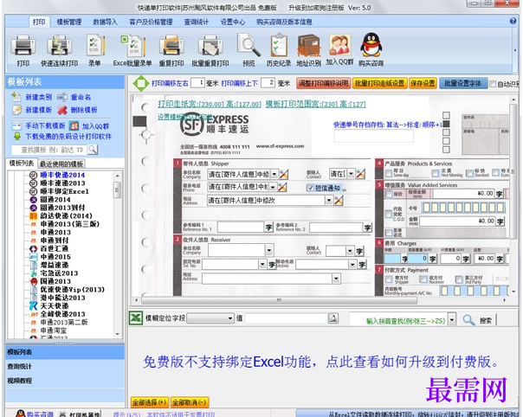Image resolution: width=523 pixels, height=417 pixels.
Task: Click the green print offset direction icon
Action: point(141,83)
